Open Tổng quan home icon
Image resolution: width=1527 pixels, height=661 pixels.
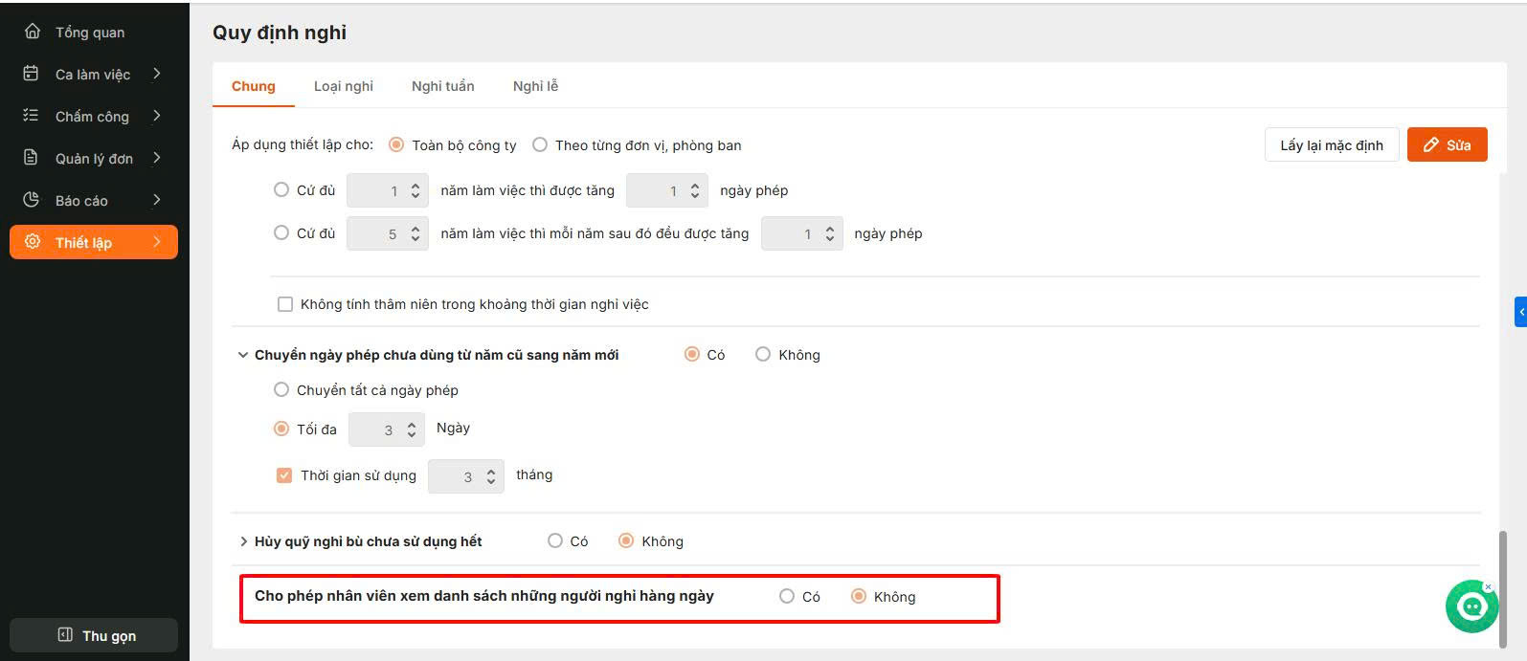(x=33, y=32)
